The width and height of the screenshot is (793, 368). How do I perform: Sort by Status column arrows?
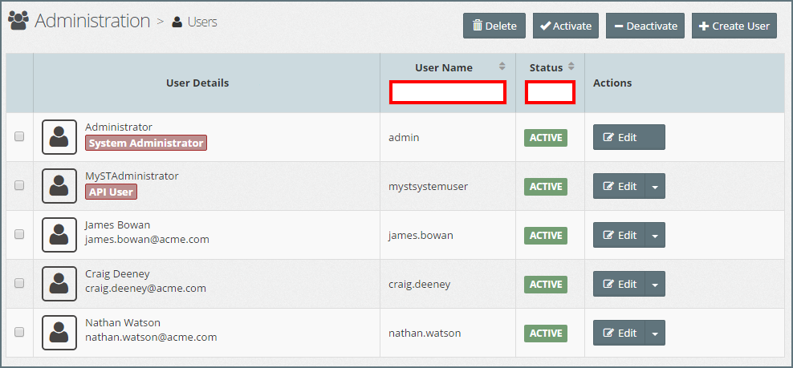coord(571,67)
